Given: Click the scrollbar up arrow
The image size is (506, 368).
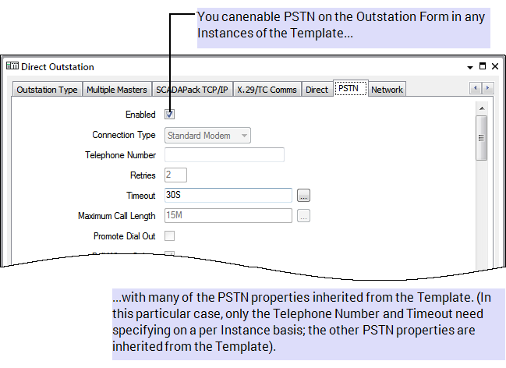Looking at the screenshot, I should point(482,108).
